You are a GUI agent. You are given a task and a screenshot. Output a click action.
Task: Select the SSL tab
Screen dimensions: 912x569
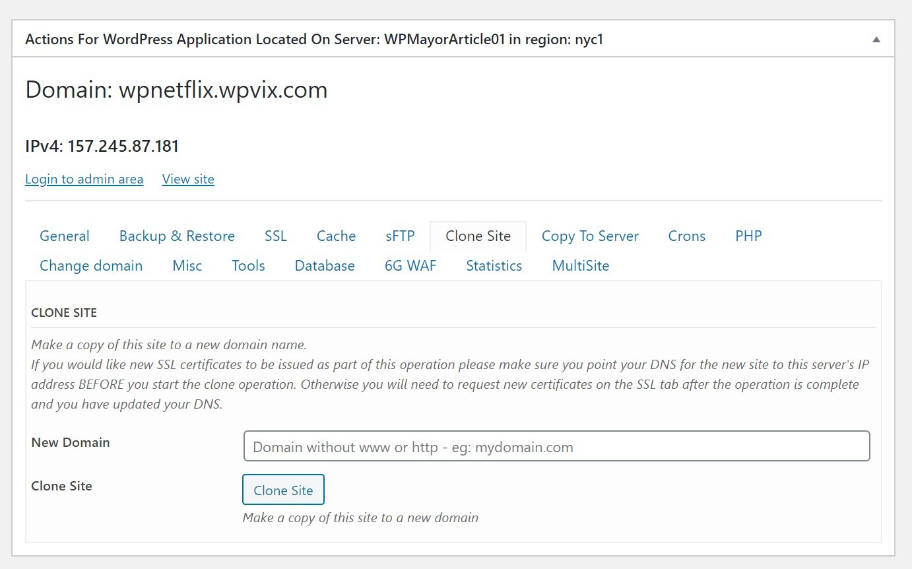[x=276, y=236]
